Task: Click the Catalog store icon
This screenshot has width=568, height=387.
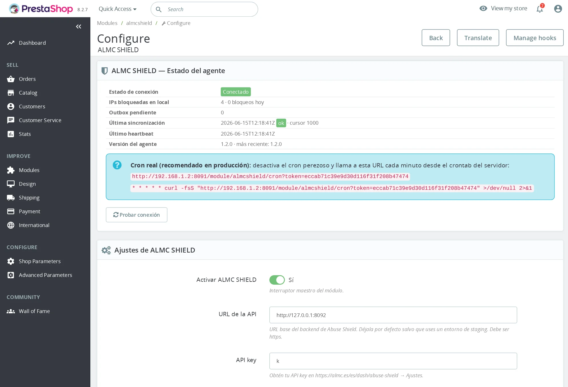Action: click(x=11, y=93)
